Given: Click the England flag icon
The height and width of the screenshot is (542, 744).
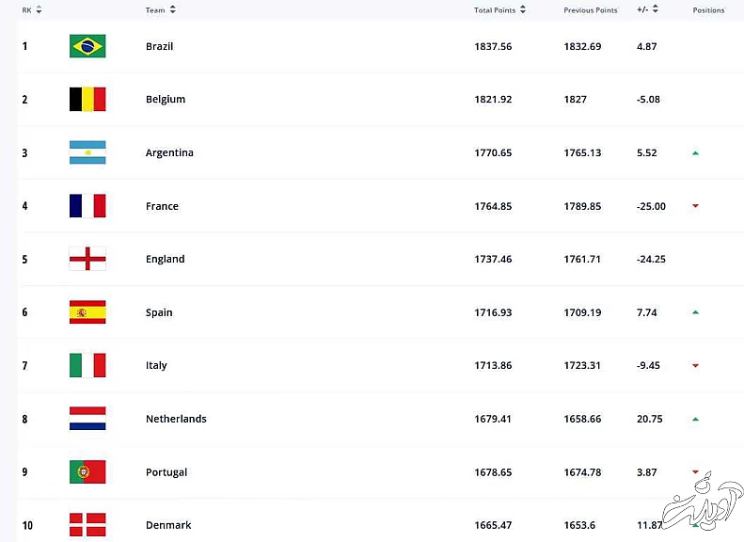Looking at the screenshot, I should (x=87, y=259).
